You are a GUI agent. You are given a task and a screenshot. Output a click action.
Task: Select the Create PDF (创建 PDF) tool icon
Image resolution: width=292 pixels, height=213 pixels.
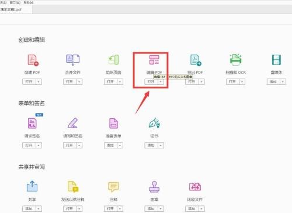[x=33, y=60]
